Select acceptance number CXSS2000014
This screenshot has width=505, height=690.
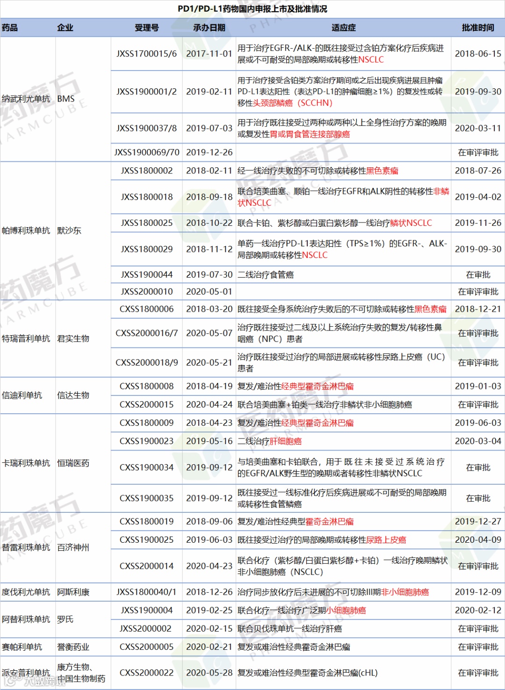tap(146, 566)
